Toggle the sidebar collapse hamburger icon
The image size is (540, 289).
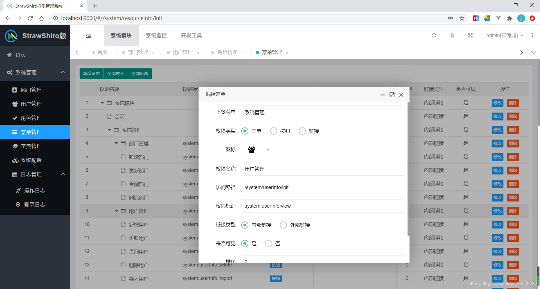tap(88, 36)
